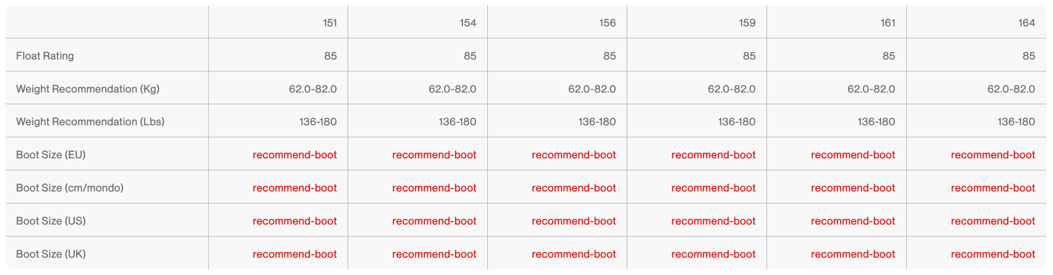Click the Boot Size (cm/mondo) row label
This screenshot has height=275, width=1053.
[70, 188]
